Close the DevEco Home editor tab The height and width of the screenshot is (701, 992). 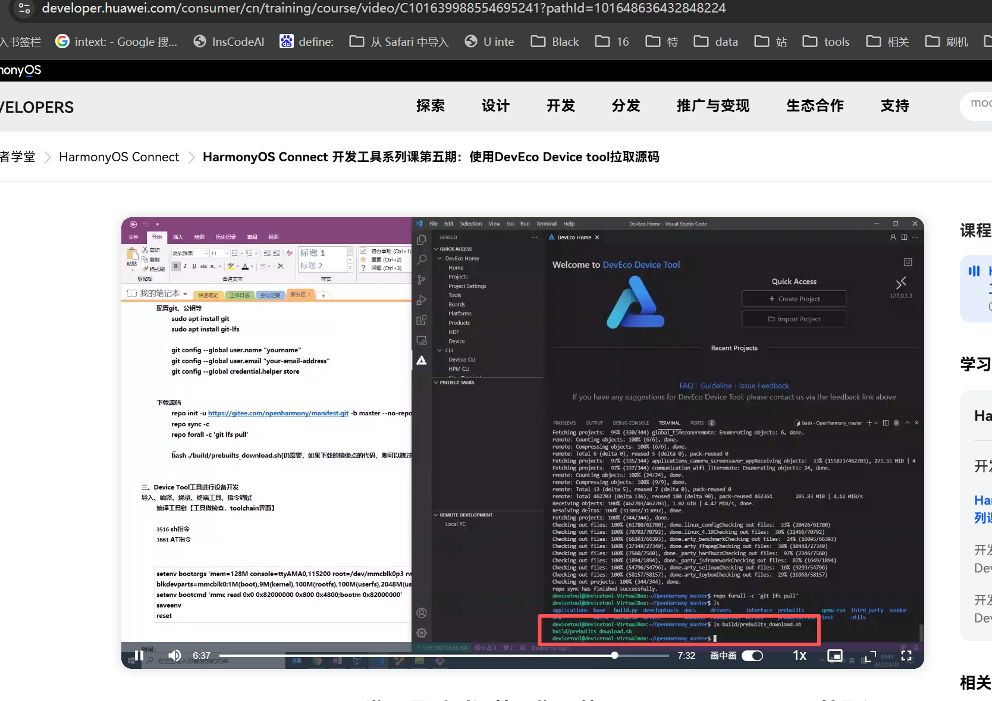point(597,237)
